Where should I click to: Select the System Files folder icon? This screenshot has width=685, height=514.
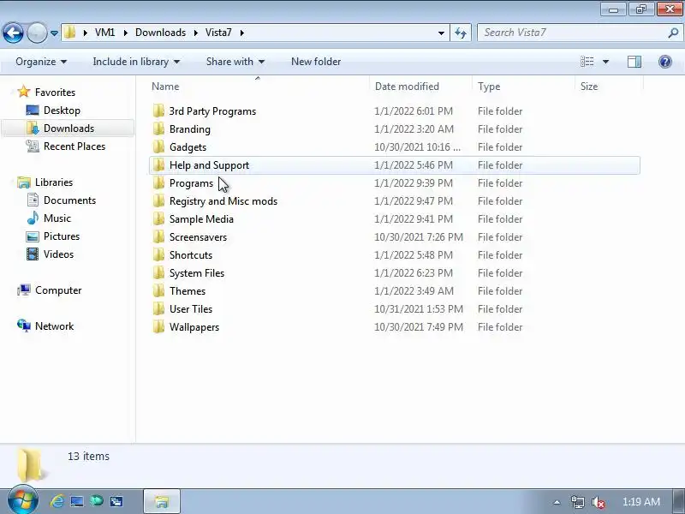pyautogui.click(x=158, y=272)
